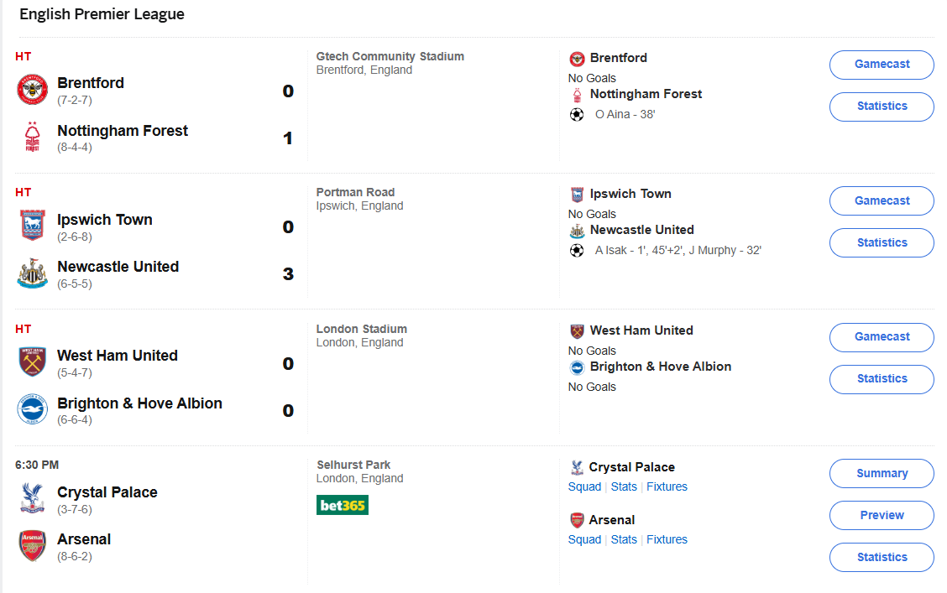Open Gamecast for West Ham vs Brighton

click(882, 337)
